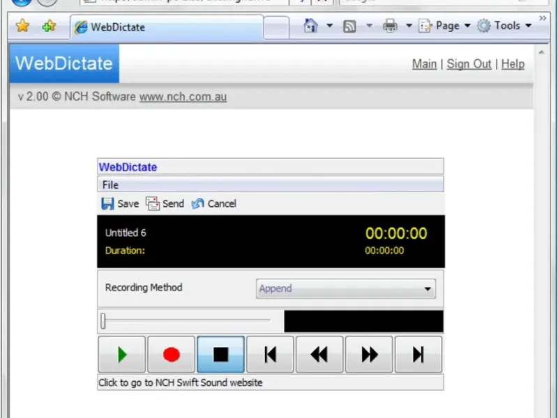Image resolution: width=558 pixels, height=418 pixels.
Task: Stop with the black square button
Action: point(220,355)
